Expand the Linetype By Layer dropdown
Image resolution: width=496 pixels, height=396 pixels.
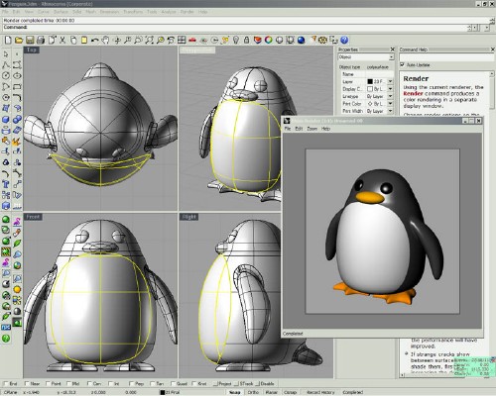coord(390,96)
